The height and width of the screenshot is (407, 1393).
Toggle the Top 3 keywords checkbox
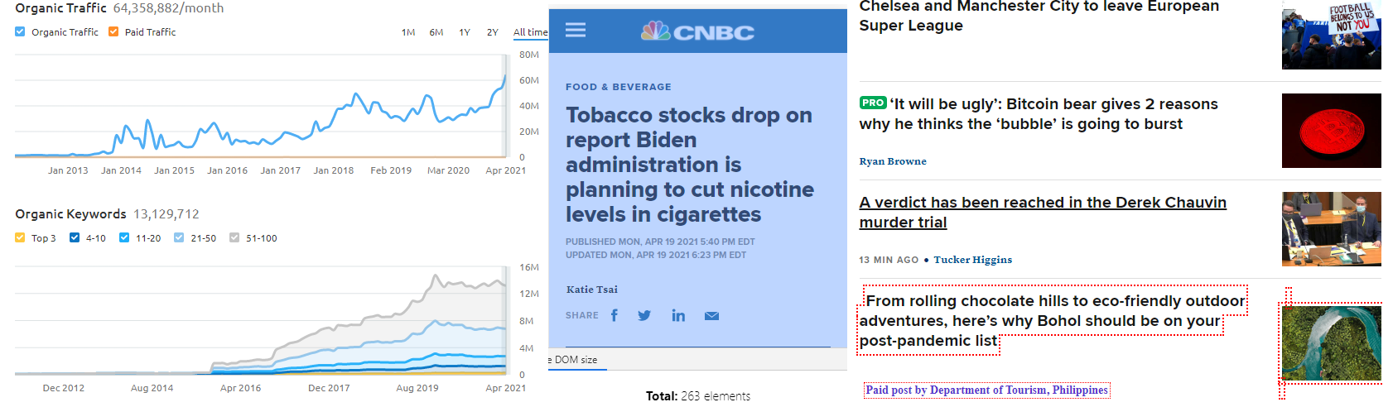20,237
